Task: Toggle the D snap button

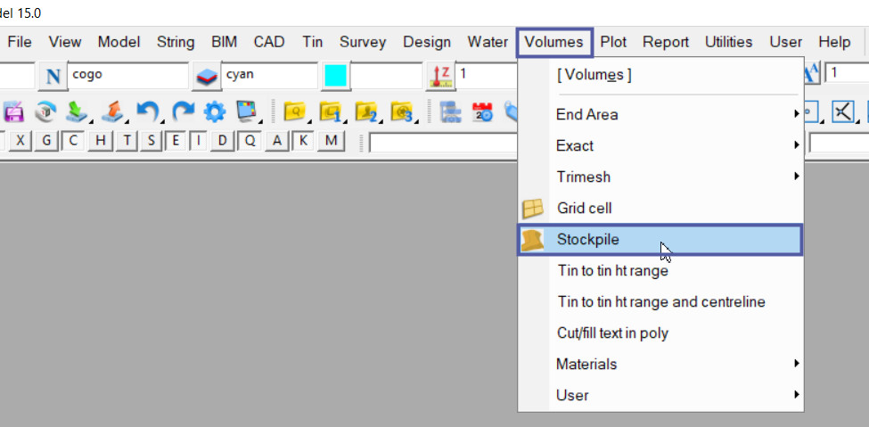Action: [x=222, y=141]
